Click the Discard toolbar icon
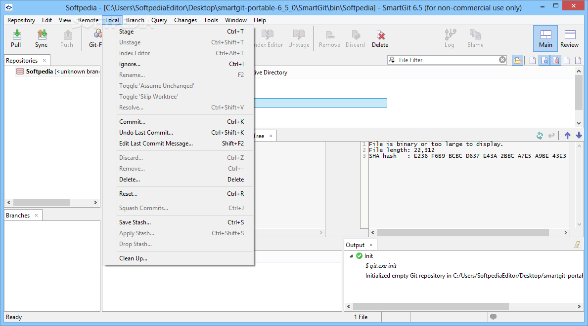The width and height of the screenshot is (588, 326). click(355, 38)
